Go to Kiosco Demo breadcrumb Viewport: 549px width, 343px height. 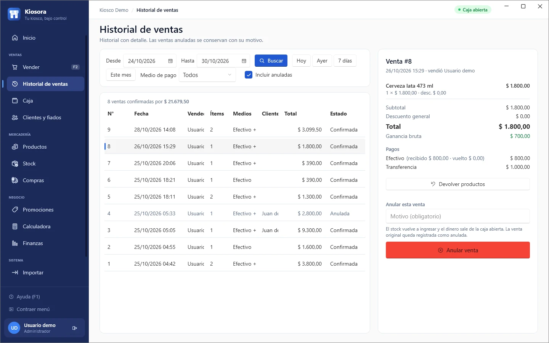tap(114, 10)
